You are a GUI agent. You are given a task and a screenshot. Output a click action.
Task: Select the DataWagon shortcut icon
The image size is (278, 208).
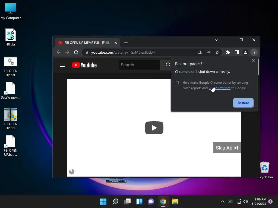(x=11, y=91)
